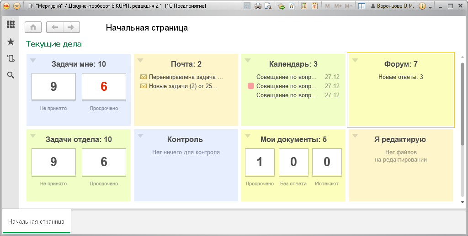Screen dimensions: 468x236
Task: Click Истекают tile 0 in Мои документы
Action: coord(327,162)
